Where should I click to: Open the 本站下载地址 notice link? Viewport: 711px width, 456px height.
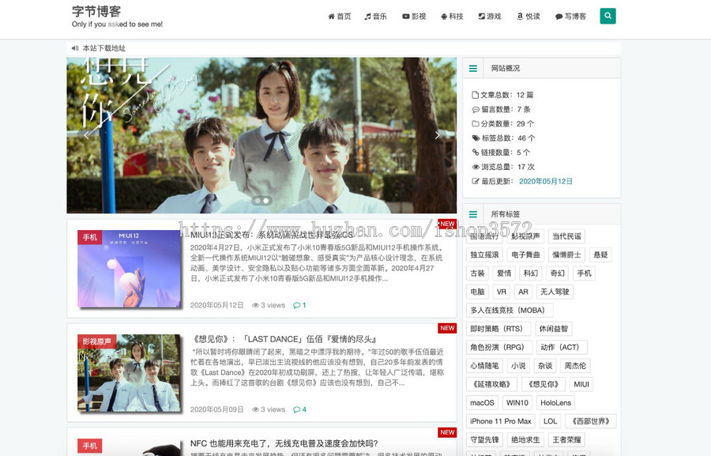pyautogui.click(x=103, y=48)
